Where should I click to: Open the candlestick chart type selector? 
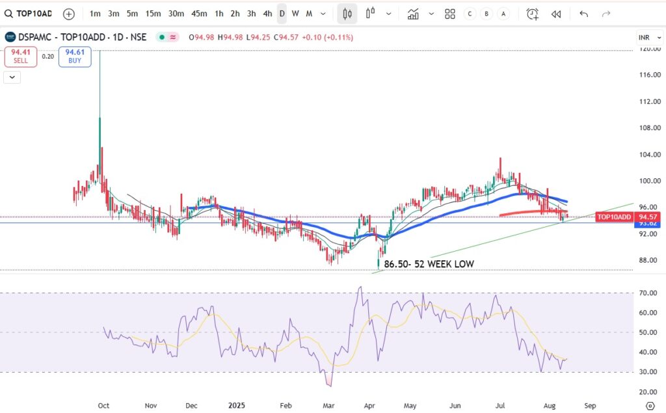point(347,14)
